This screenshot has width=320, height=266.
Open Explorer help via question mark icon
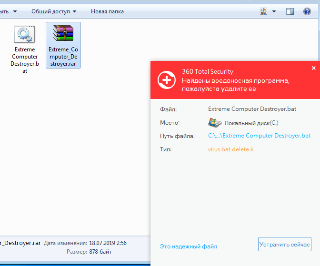coord(307,11)
